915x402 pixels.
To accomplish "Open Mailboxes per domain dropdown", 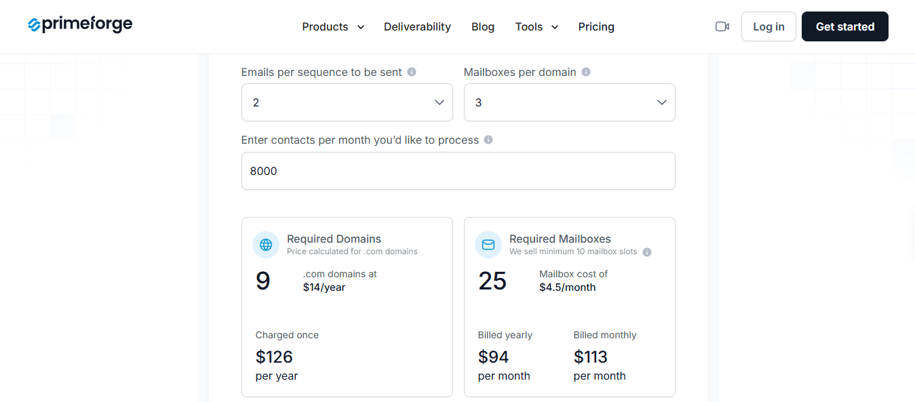I will point(570,102).
